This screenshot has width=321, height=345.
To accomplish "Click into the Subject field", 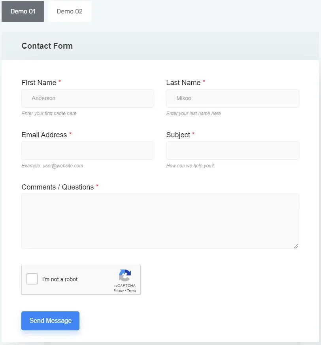I will point(232,150).
